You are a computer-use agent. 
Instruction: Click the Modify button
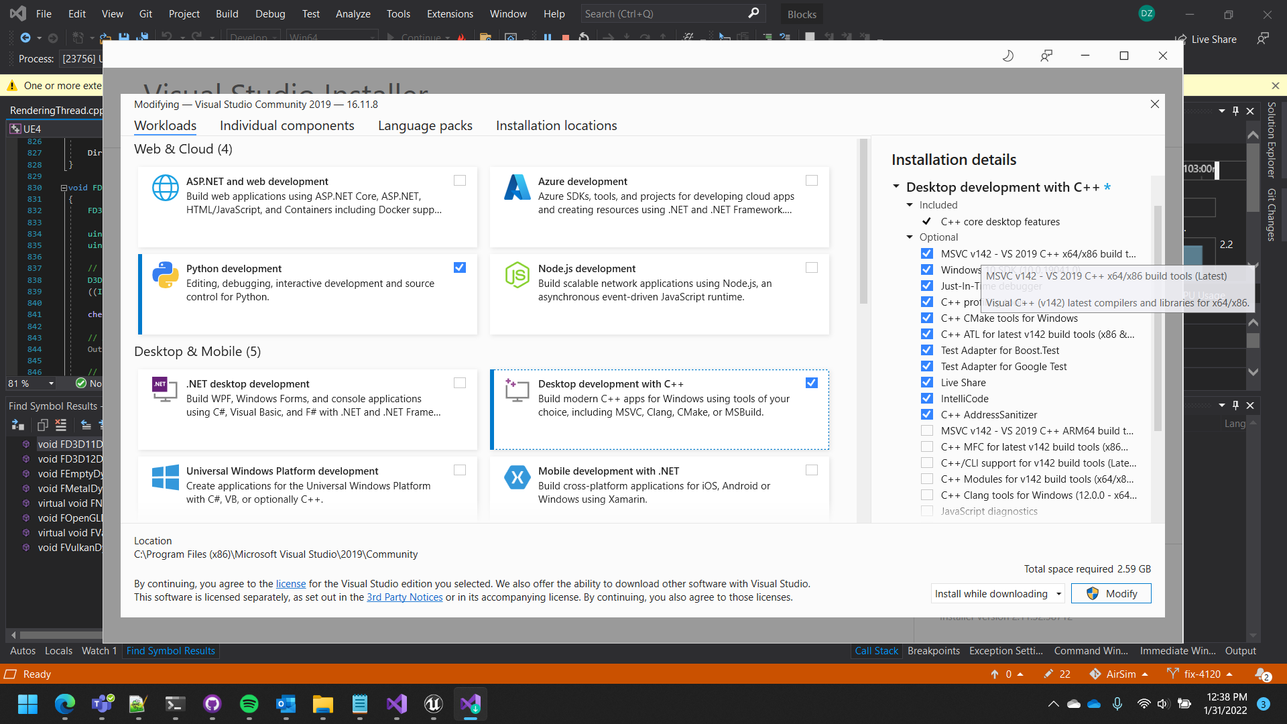click(1111, 593)
